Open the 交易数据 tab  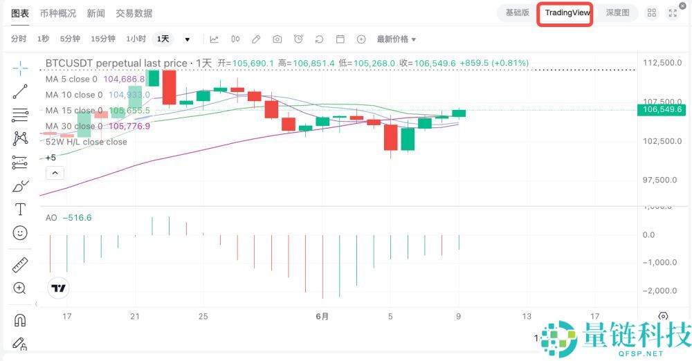pyautogui.click(x=134, y=13)
